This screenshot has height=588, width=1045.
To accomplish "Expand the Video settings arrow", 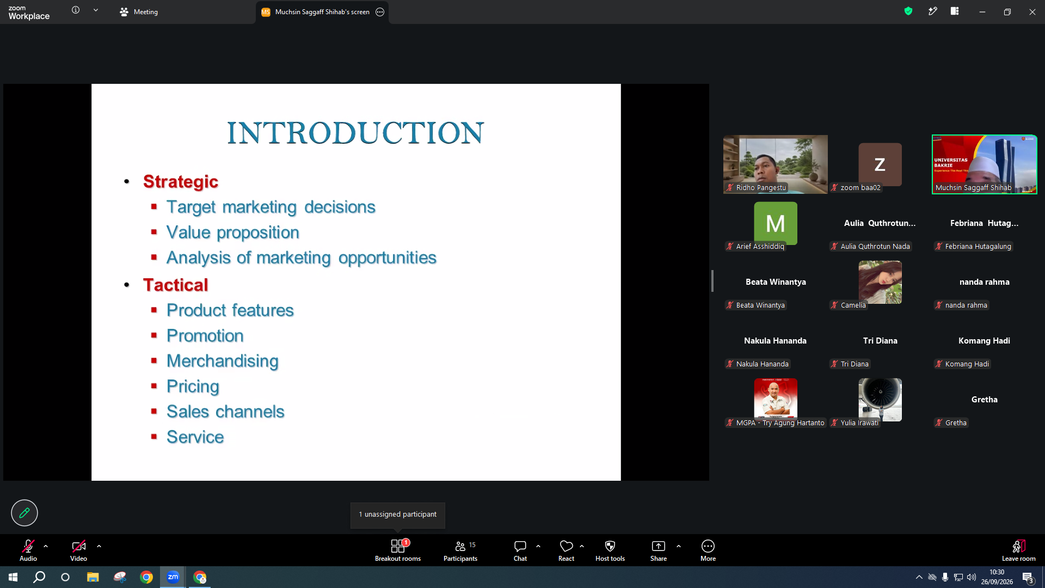I will [99, 546].
